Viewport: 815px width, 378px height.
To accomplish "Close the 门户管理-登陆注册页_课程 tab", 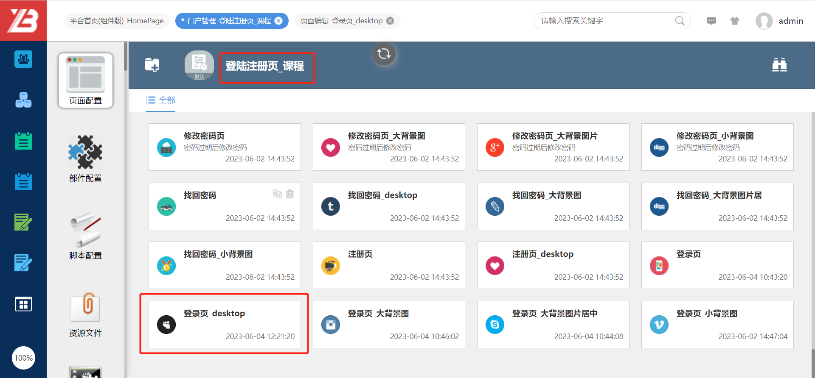I will pos(278,21).
